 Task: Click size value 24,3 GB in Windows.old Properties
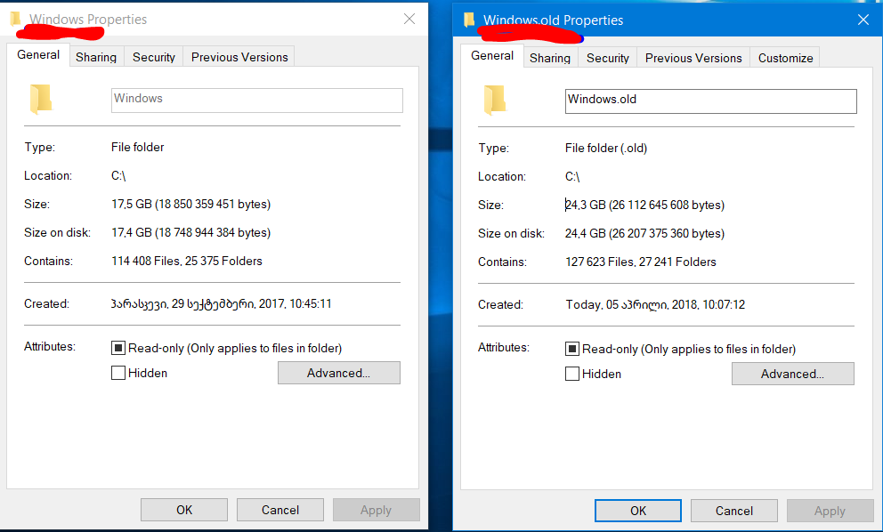click(644, 205)
